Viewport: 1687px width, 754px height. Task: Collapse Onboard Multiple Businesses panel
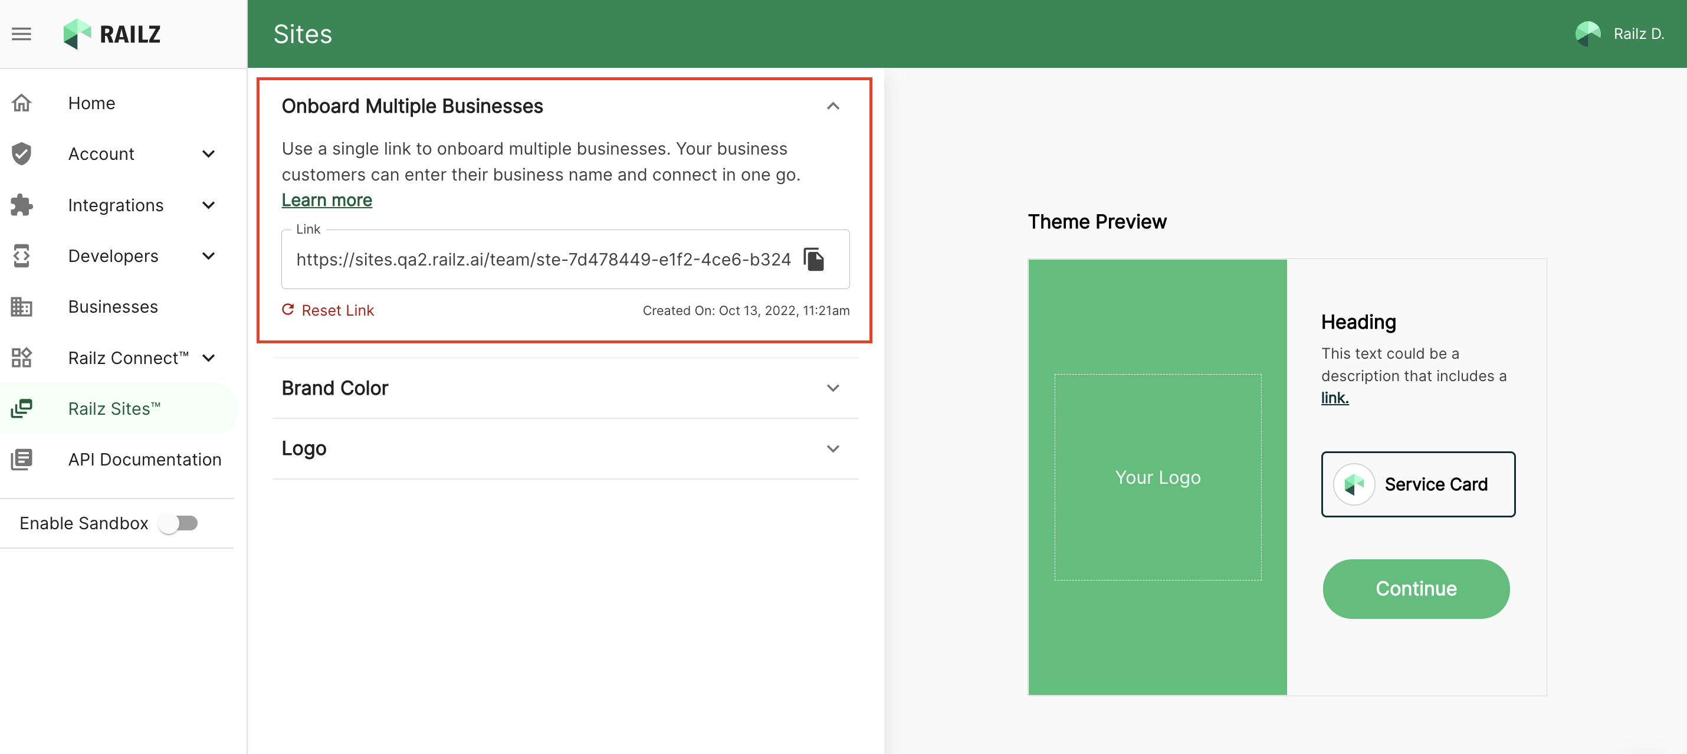[832, 106]
